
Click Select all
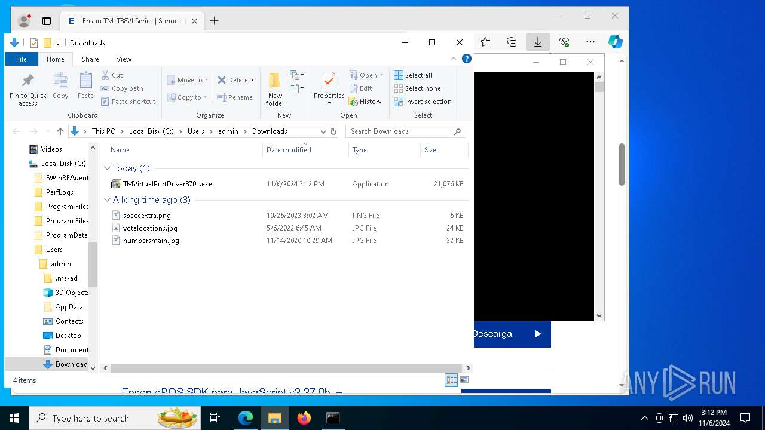pyautogui.click(x=413, y=75)
